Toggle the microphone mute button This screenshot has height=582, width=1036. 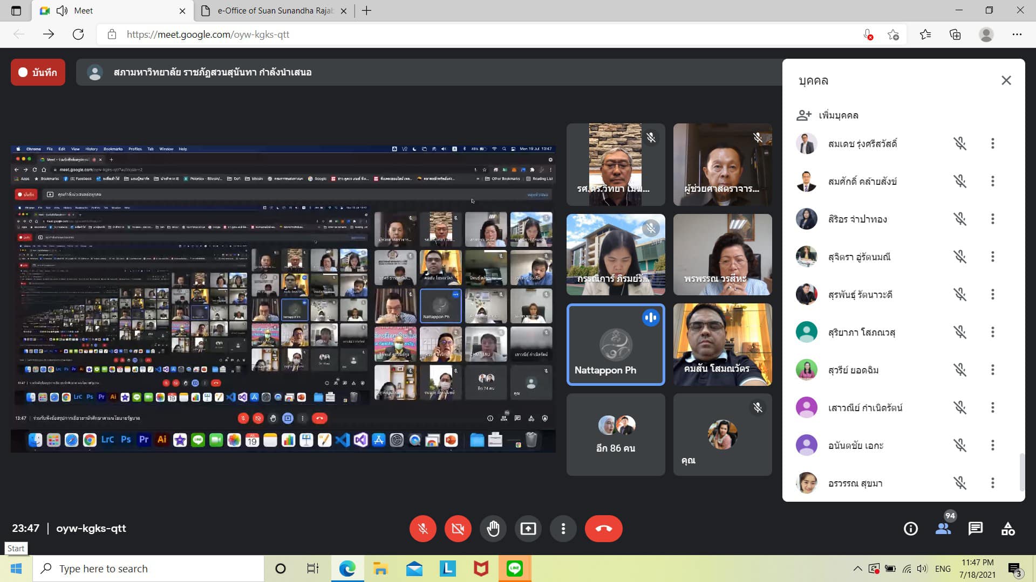422,529
